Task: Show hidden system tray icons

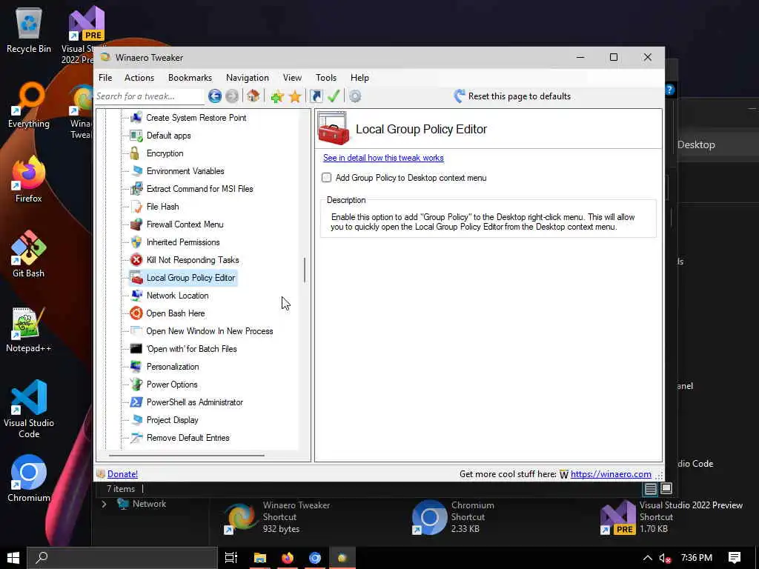Action: point(647,558)
